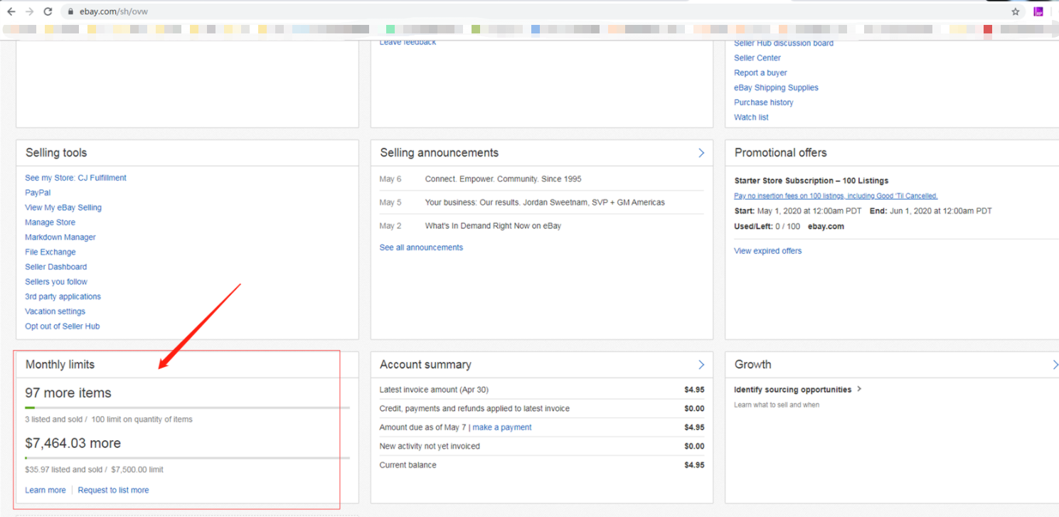
Task: Expand Selling announcements with chevron arrow
Action: [701, 153]
